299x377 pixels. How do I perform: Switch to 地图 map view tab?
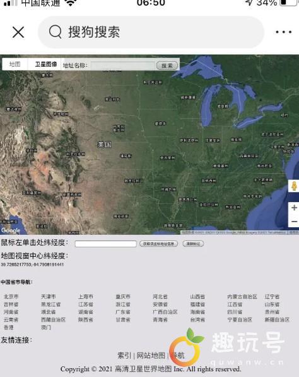click(x=15, y=64)
